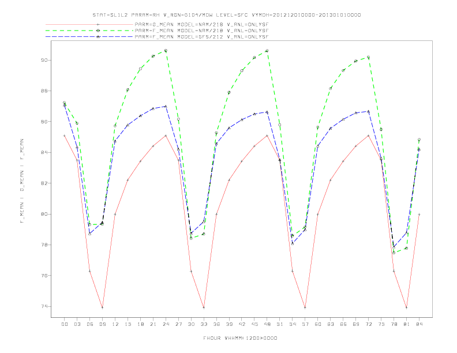Click forecast hour tick label 63

pyautogui.click(x=331, y=324)
